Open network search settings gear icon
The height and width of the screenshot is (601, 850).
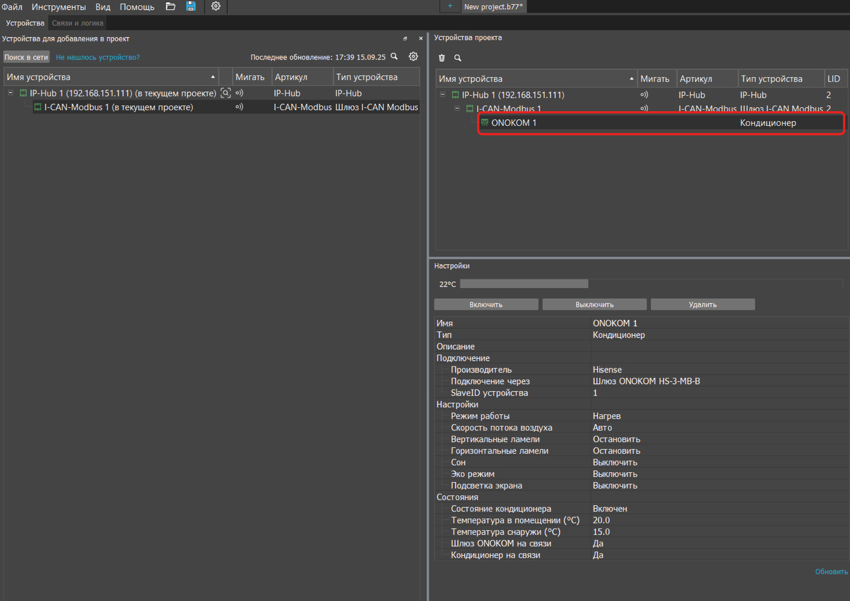[413, 57]
